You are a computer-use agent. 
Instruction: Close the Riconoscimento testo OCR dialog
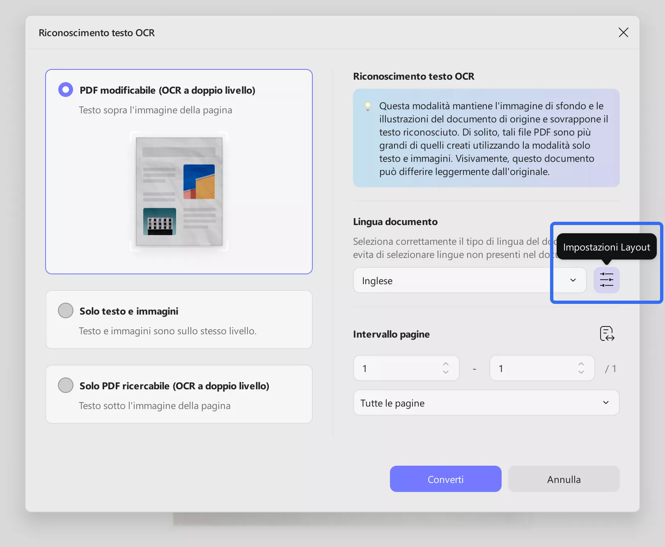623,32
